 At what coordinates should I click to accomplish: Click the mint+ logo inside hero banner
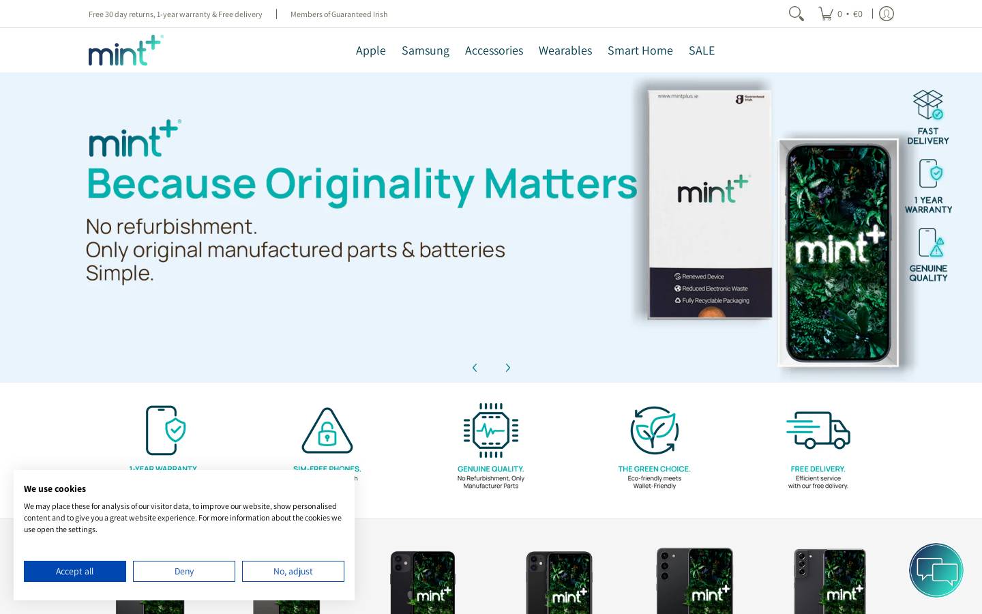point(134,138)
